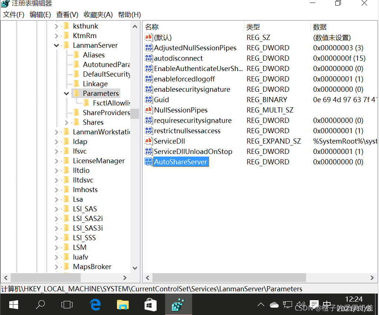The height and width of the screenshot is (315, 379).
Task: Click the FsctlAllowlist folder icon
Action: tap(86, 103)
